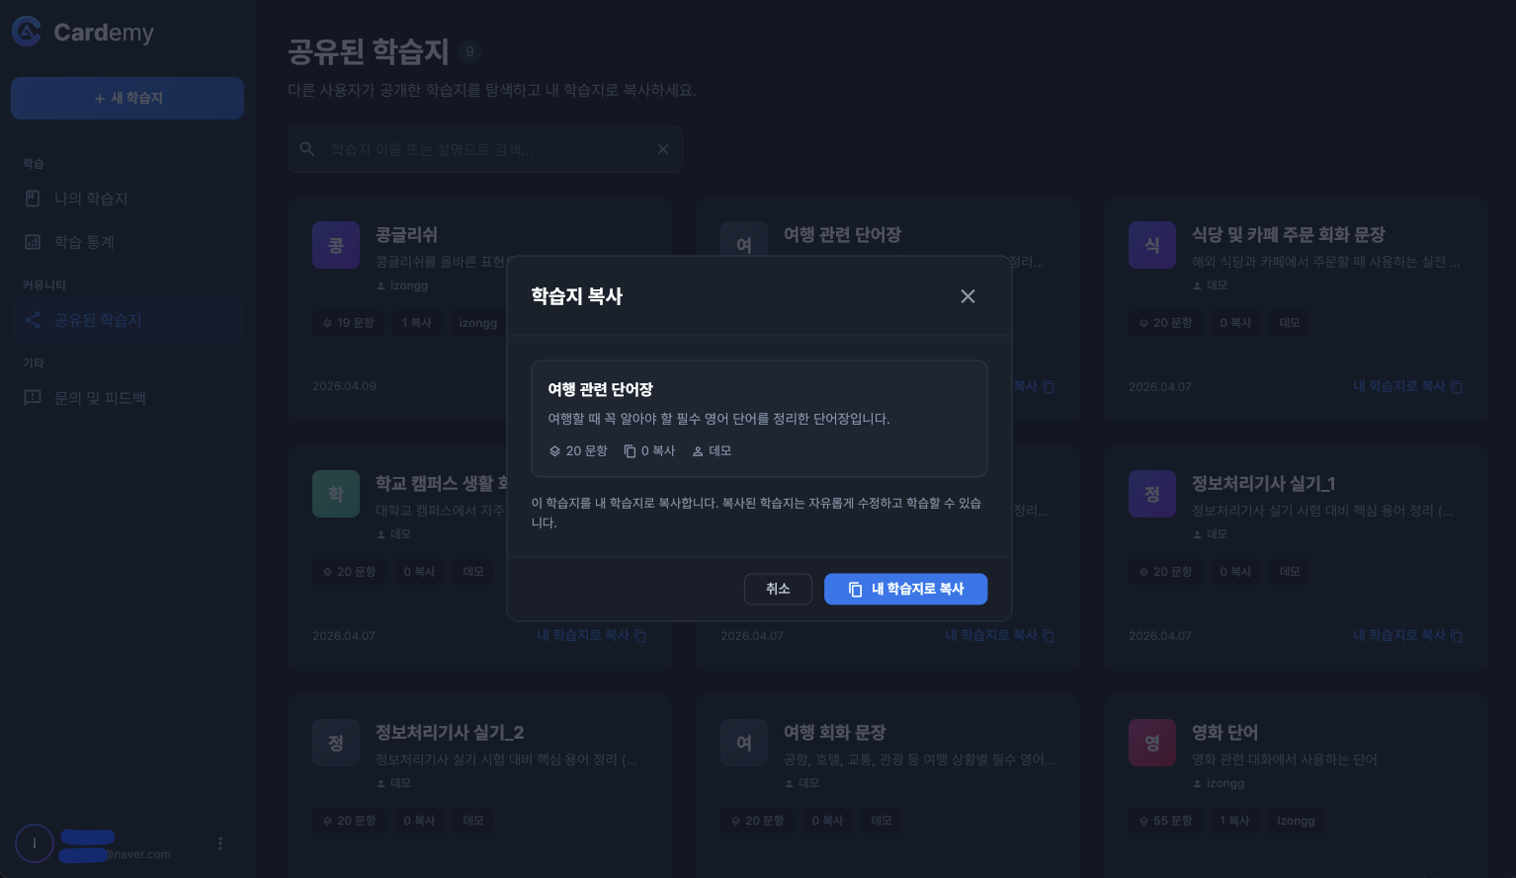The height and width of the screenshot is (878, 1516).
Task: Close the 학습지 복사 dialog with the X
Action: click(968, 296)
